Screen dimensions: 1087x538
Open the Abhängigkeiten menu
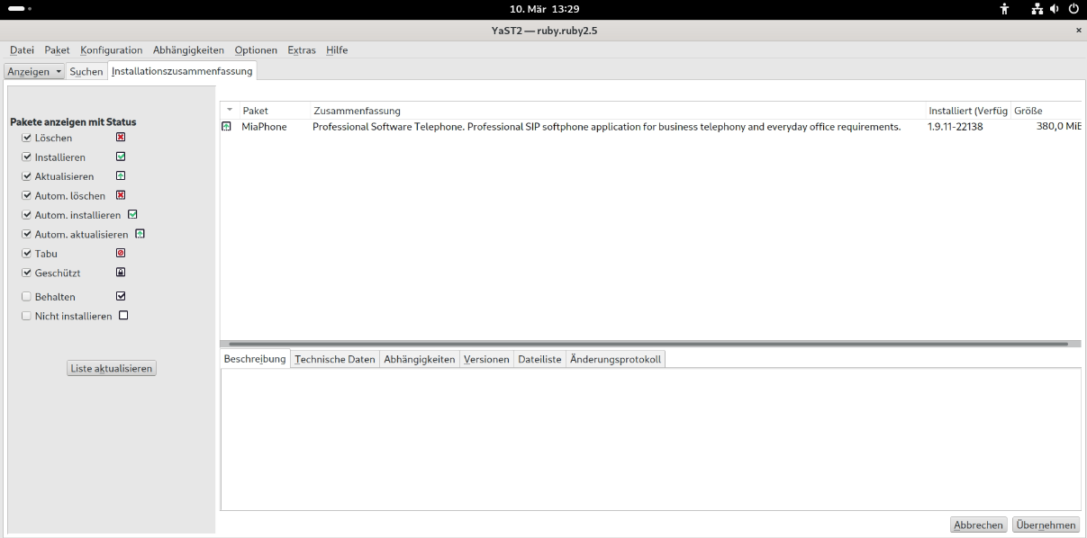click(x=188, y=50)
